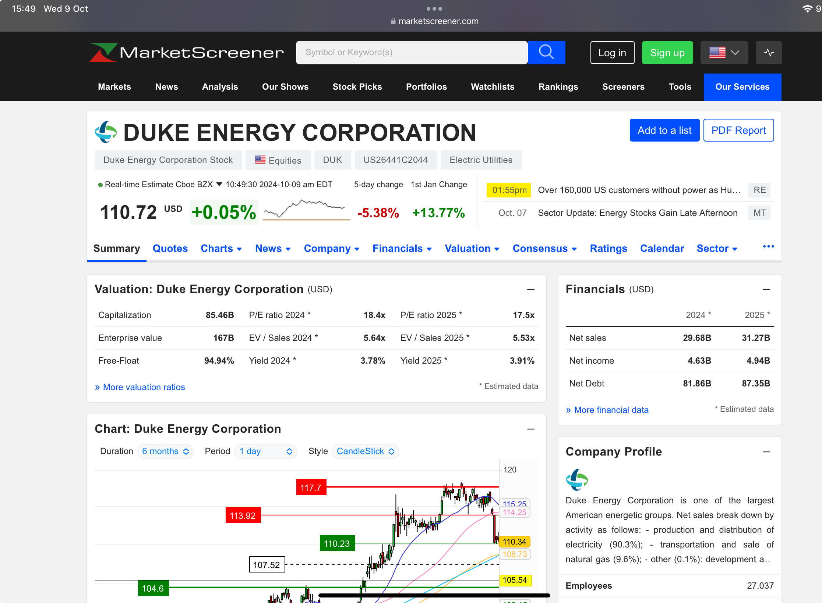
Task: Open the 160,000 US customers news headline
Action: (639, 190)
